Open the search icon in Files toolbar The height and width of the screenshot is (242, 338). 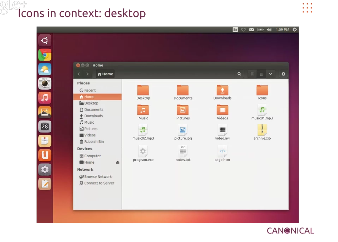[239, 74]
